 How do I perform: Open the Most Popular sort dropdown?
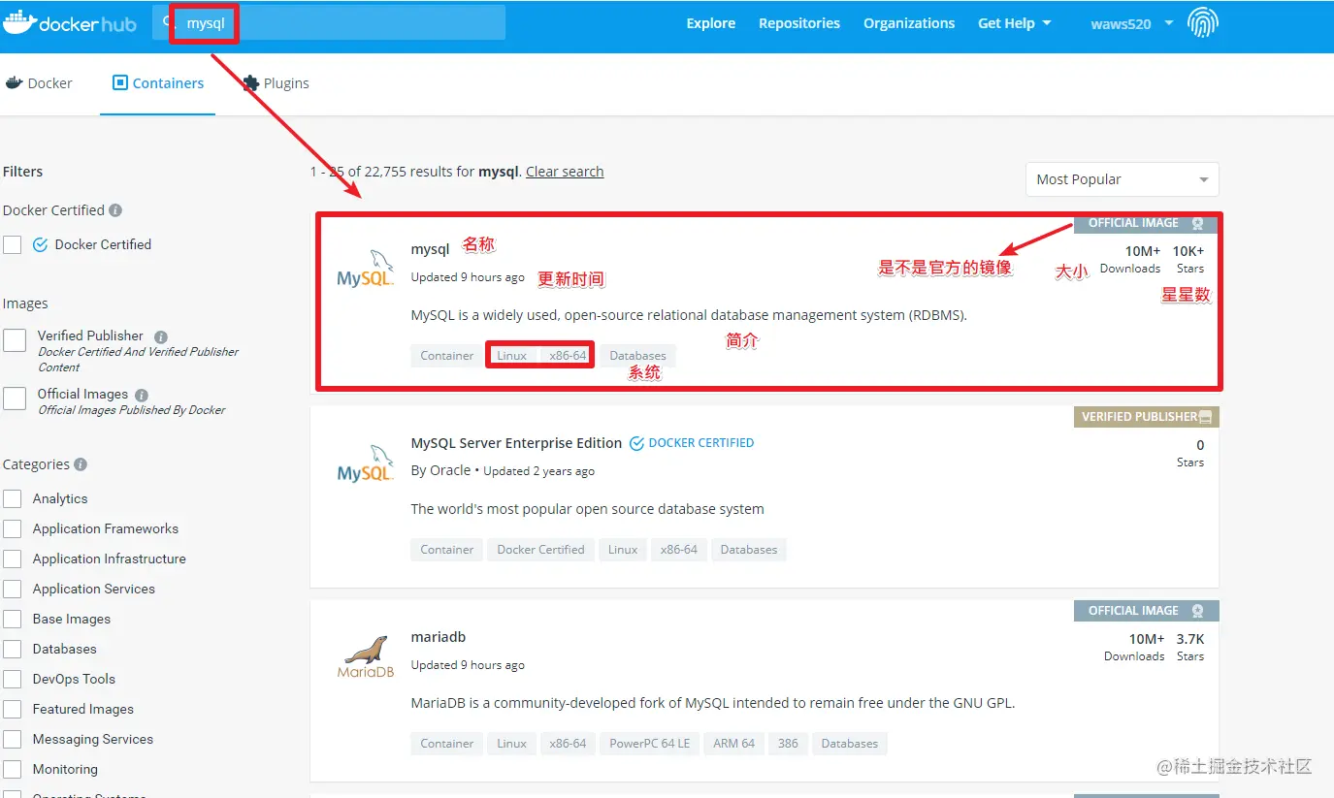pyautogui.click(x=1122, y=179)
